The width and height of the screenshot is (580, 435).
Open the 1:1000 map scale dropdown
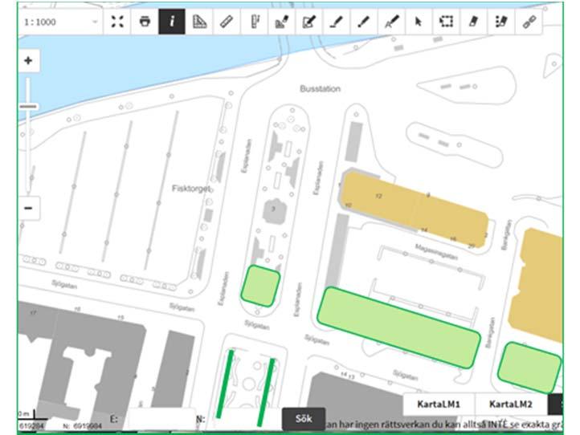60,22
